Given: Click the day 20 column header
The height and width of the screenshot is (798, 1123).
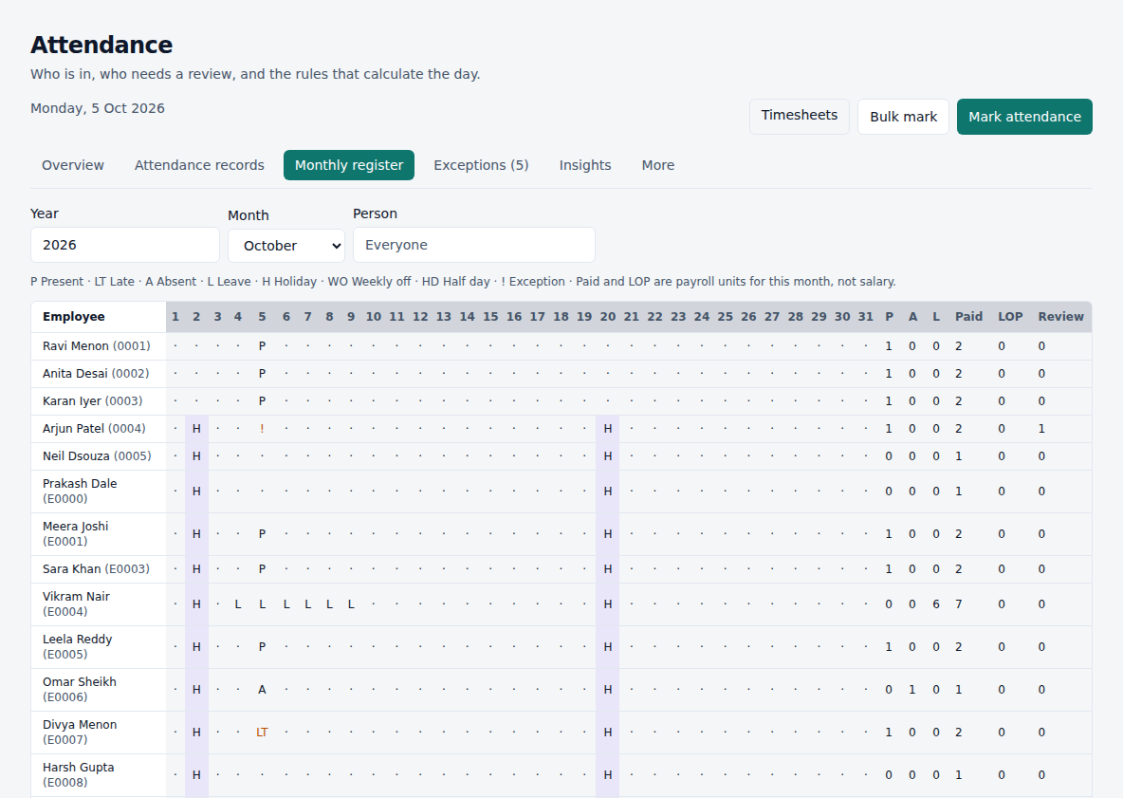Looking at the screenshot, I should point(607,317).
